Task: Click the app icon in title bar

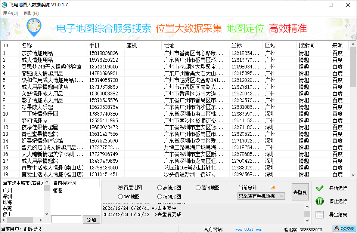Action: coord(4,4)
